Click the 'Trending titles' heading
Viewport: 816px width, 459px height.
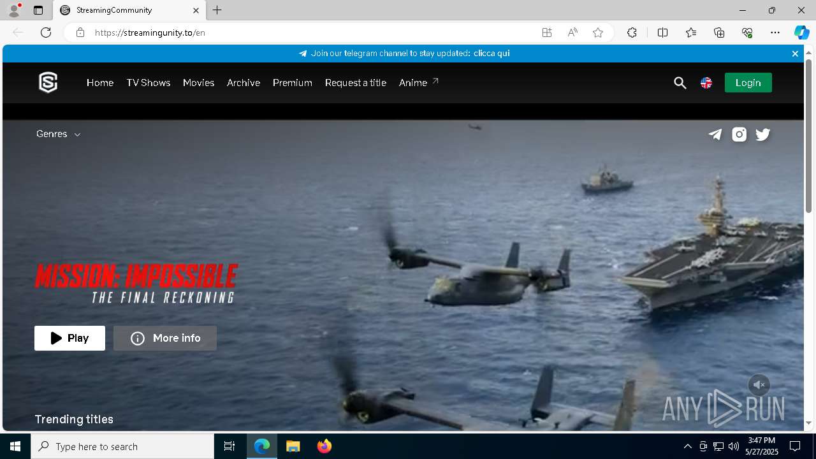pyautogui.click(x=74, y=419)
